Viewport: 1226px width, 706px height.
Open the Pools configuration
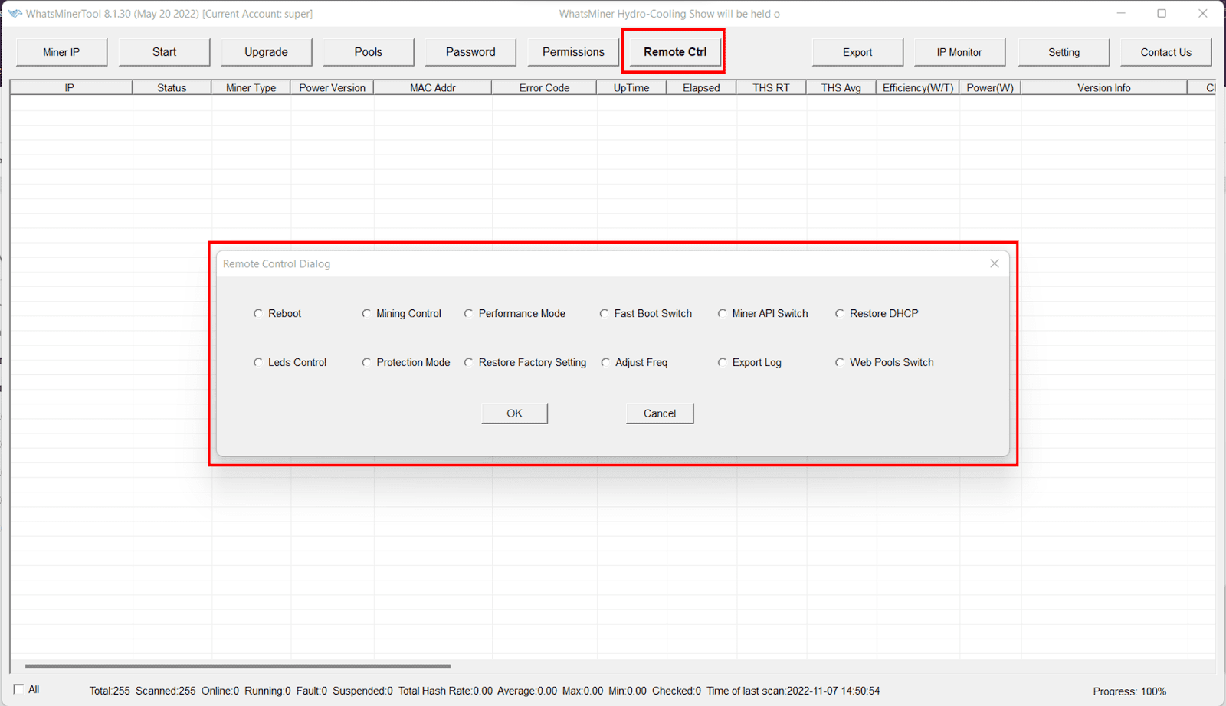point(368,52)
